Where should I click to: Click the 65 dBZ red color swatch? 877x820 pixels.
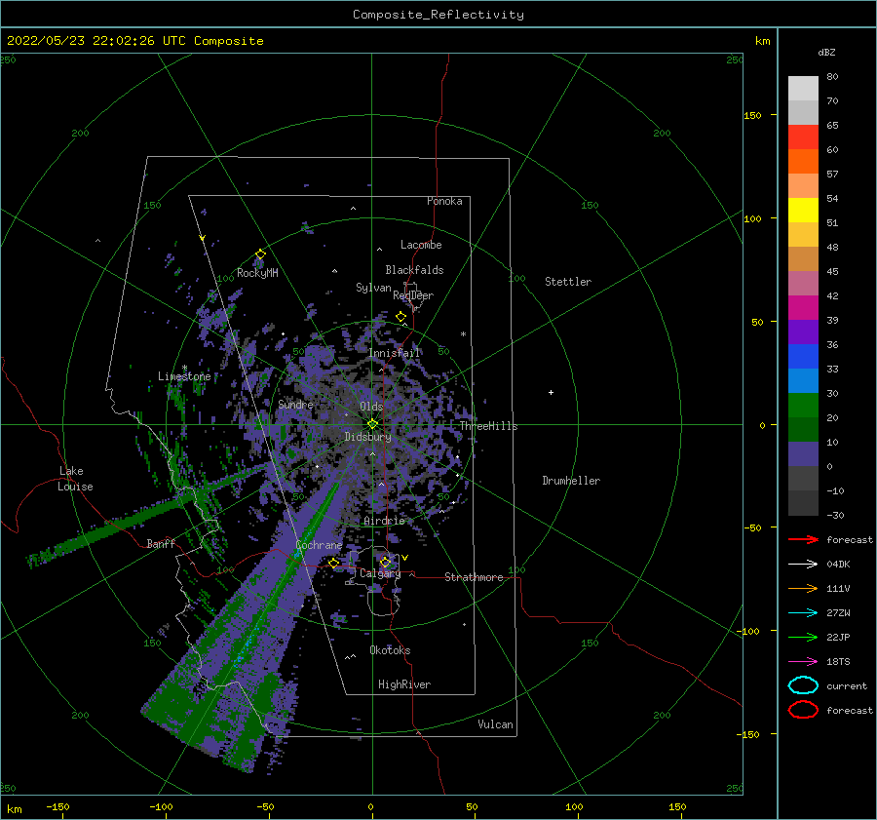tap(803, 137)
